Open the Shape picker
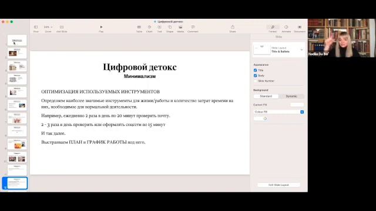 (x=170, y=29)
